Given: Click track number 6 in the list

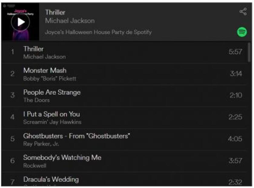Looking at the screenshot, I should pyautogui.click(x=12, y=161).
